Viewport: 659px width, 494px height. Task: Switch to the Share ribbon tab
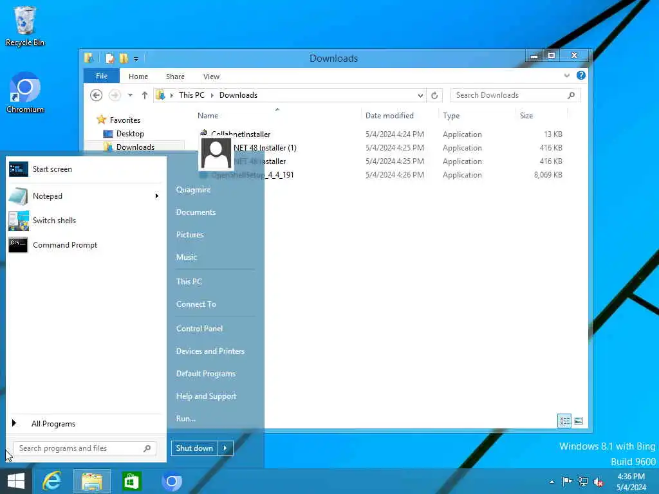[x=175, y=77]
